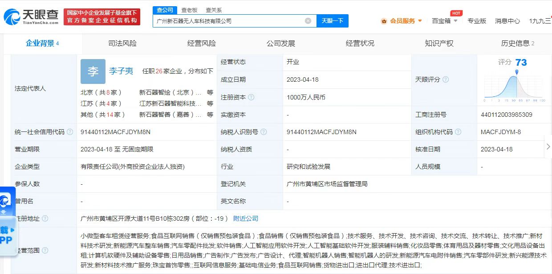
Task: Select the 查老板 search tab
Action: point(189,10)
